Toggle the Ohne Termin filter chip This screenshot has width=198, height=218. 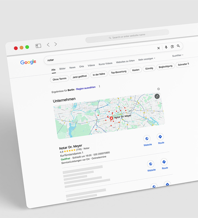point(60,79)
